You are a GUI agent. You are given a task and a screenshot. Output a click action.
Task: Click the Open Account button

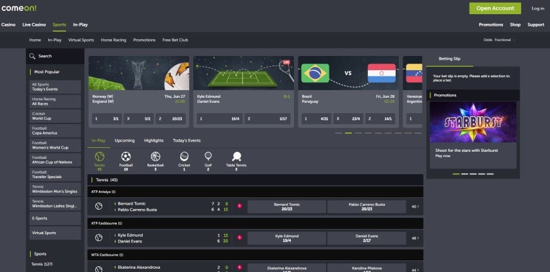pos(495,8)
